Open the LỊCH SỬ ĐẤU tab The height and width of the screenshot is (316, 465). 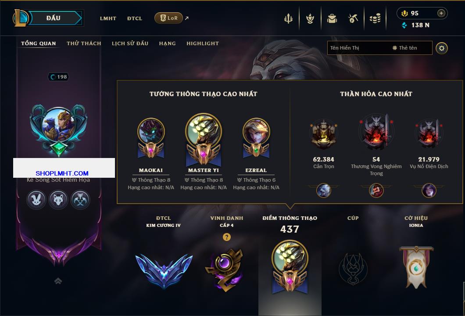(x=130, y=43)
